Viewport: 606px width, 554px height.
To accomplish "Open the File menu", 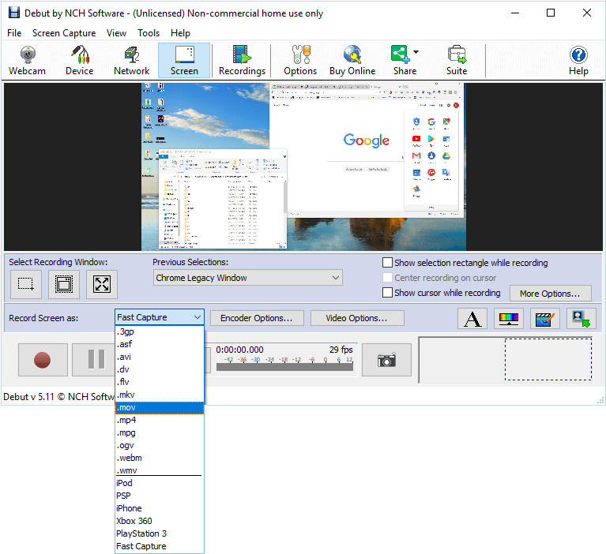I will coord(14,33).
